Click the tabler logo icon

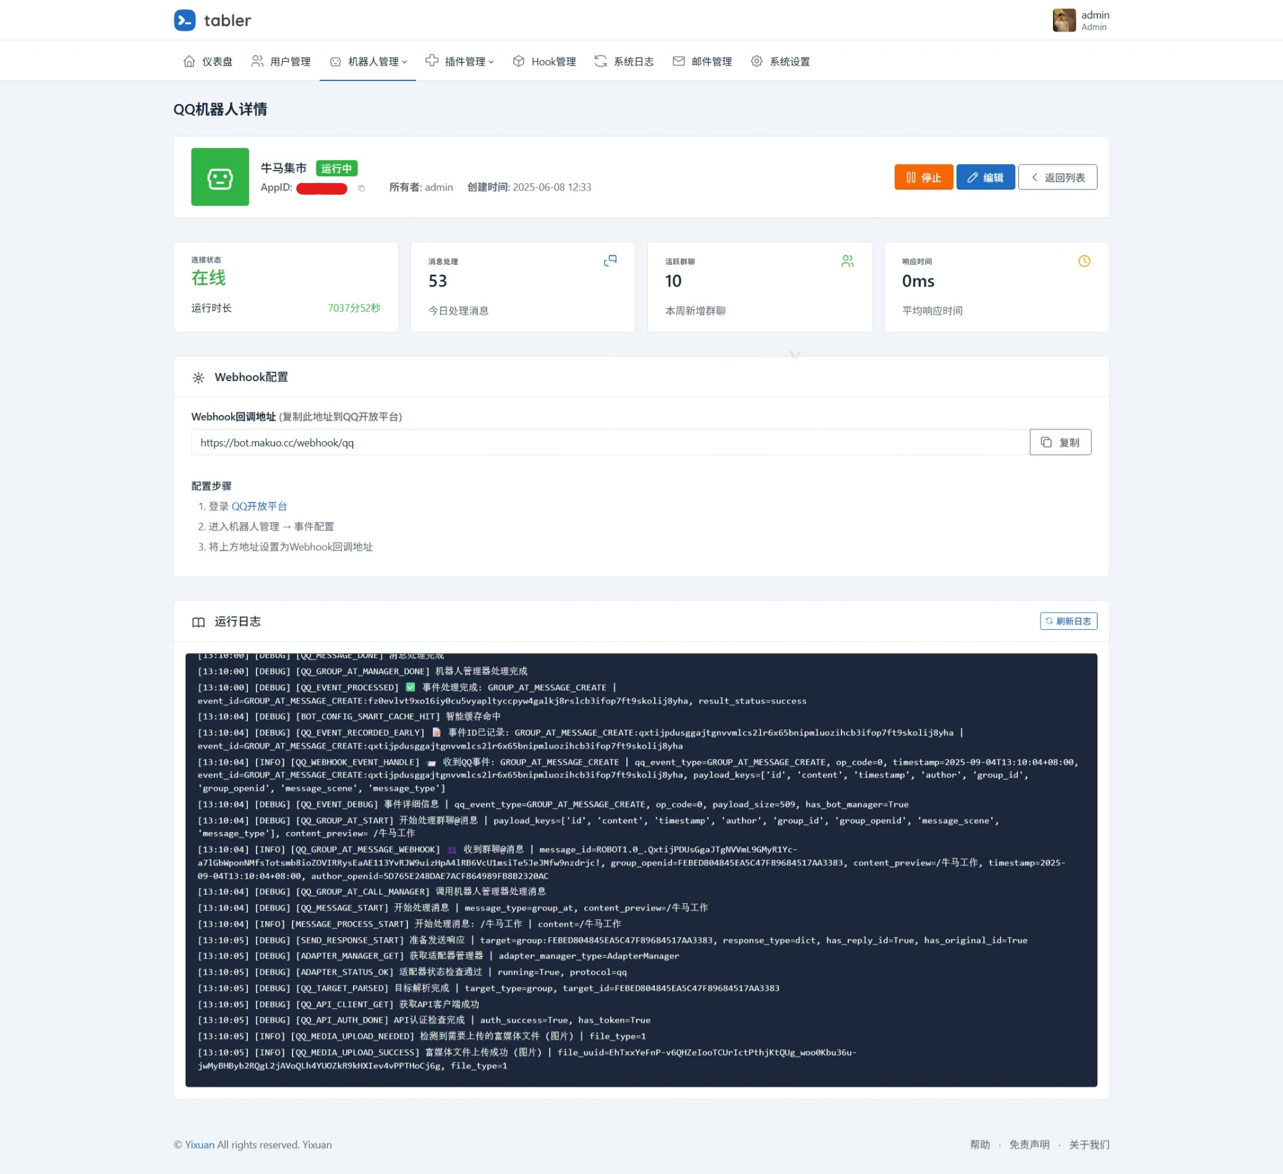pos(184,20)
